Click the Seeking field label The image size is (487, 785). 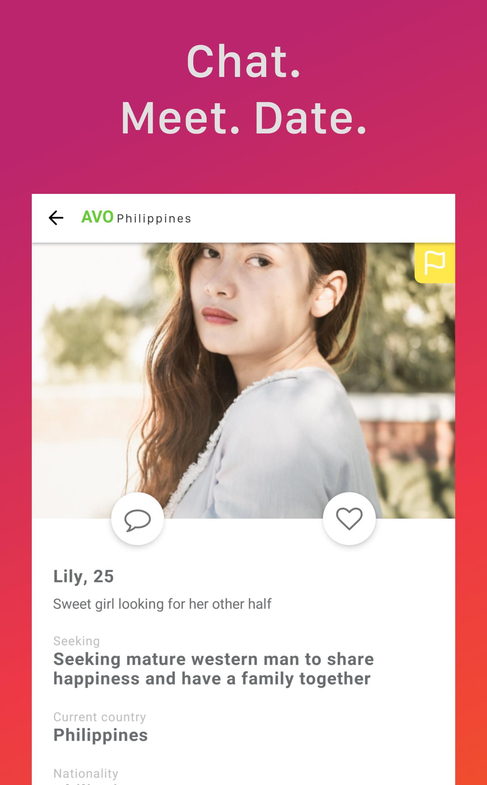point(76,641)
